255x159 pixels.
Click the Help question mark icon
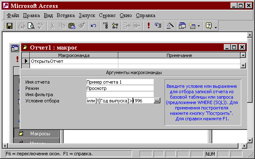pos(208,26)
